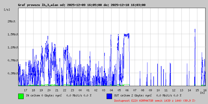
Task: Click the '11' hour label on the x-axis
Action: [x=166, y=90]
